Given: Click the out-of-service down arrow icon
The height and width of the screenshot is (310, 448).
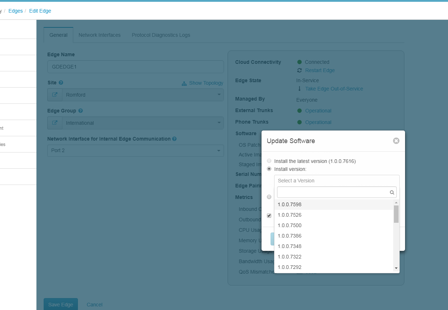Looking at the screenshot, I should coord(299,88).
